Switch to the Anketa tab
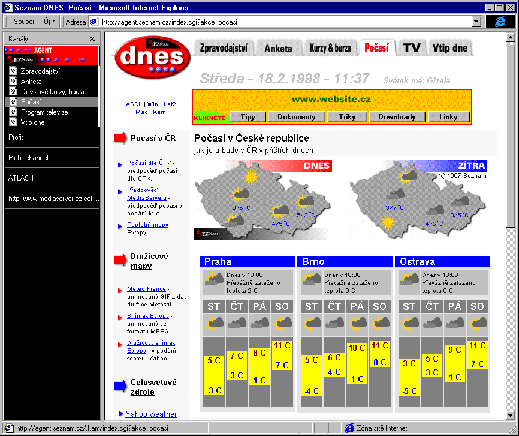519x436 pixels. 279,48
